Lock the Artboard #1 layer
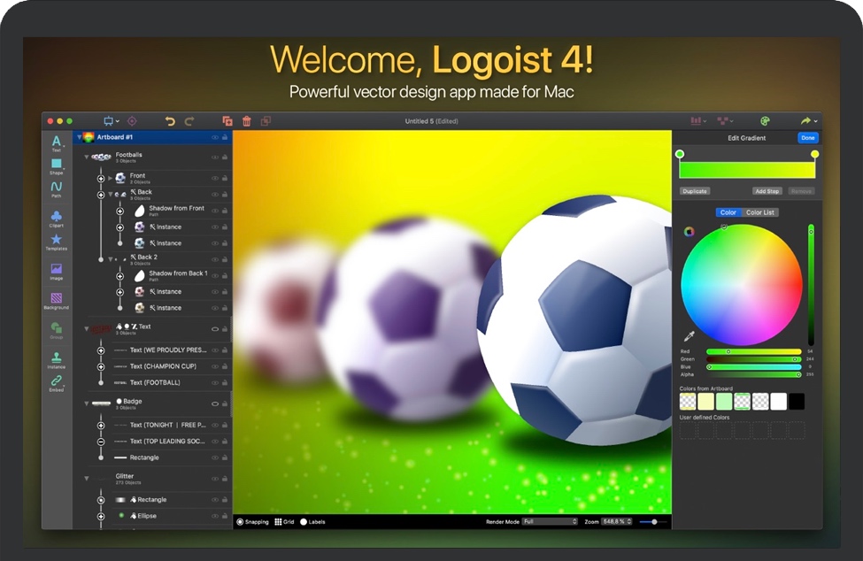The image size is (863, 561). pyautogui.click(x=225, y=137)
